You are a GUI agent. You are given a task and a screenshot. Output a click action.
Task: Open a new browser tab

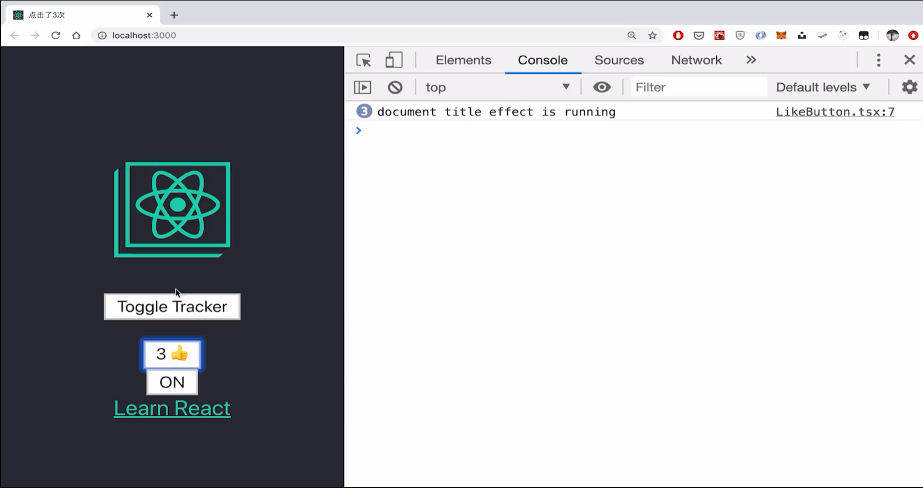[x=174, y=15]
